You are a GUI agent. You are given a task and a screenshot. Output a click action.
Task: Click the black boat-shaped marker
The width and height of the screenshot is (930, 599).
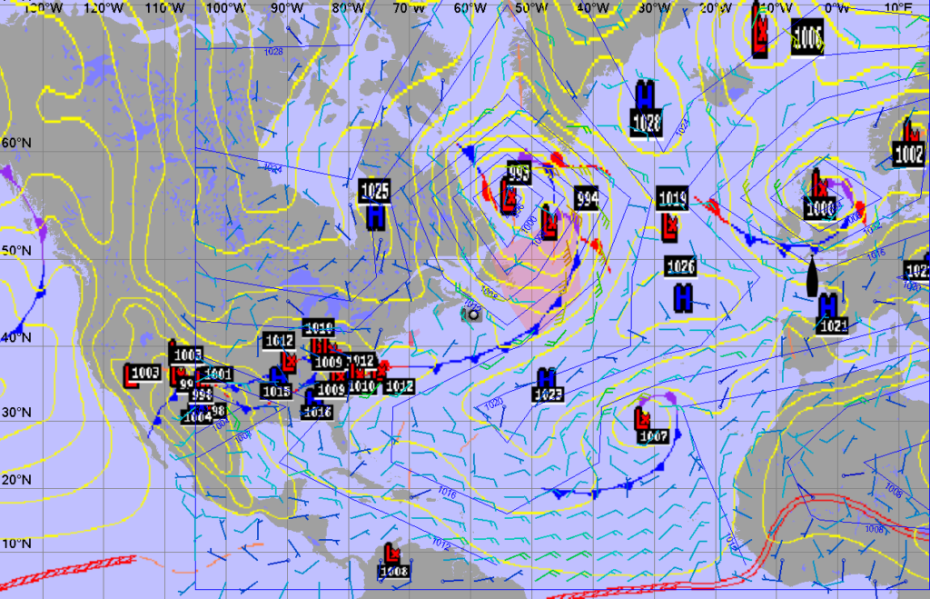click(x=812, y=276)
